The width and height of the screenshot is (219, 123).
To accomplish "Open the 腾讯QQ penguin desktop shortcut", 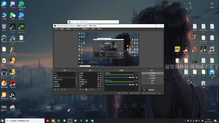I will tap(186, 50).
